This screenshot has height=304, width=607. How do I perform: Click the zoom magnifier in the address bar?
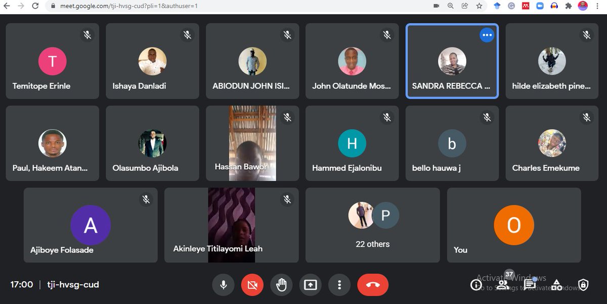click(450, 7)
